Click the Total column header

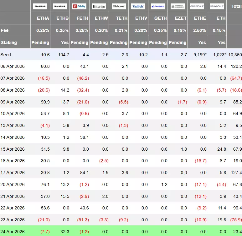236,6
